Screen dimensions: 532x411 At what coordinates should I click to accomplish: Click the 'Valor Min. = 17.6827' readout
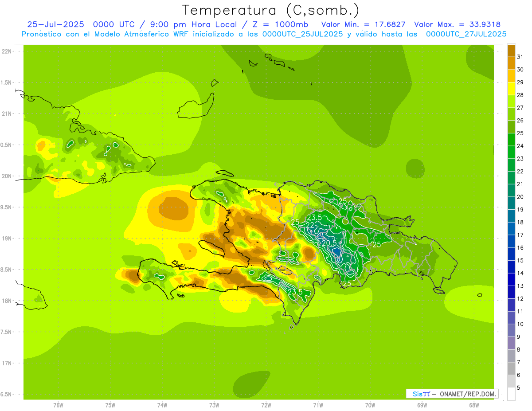pyautogui.click(x=363, y=24)
